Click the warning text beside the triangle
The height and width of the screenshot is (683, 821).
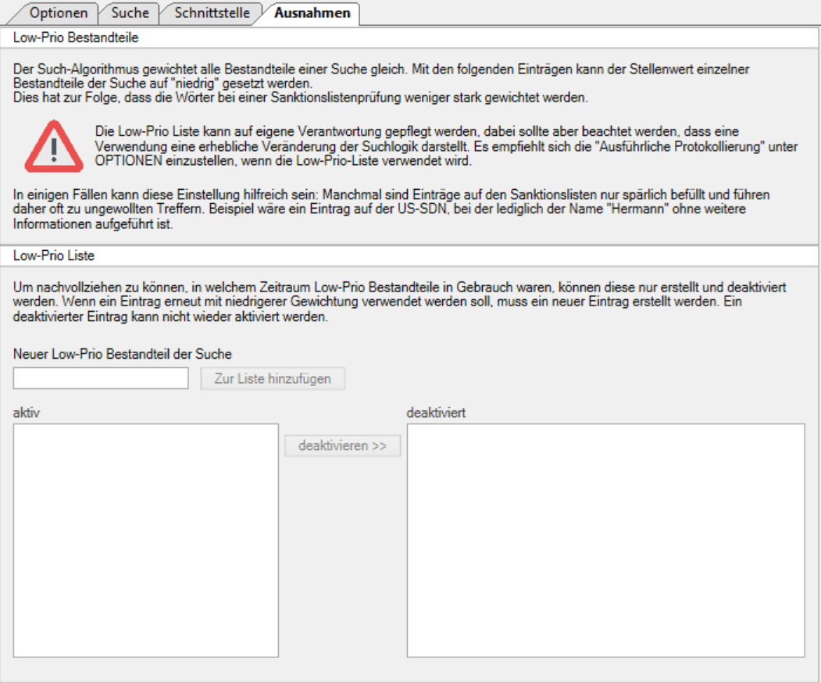click(445, 146)
